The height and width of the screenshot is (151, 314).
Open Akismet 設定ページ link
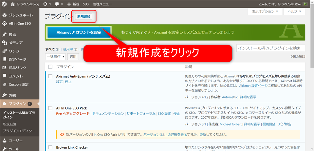point(253,86)
